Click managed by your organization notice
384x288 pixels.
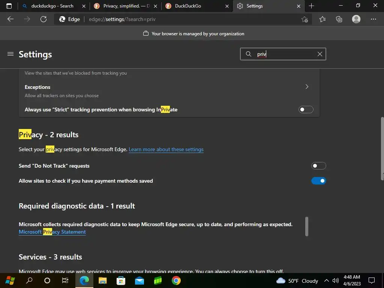pyautogui.click(x=193, y=33)
